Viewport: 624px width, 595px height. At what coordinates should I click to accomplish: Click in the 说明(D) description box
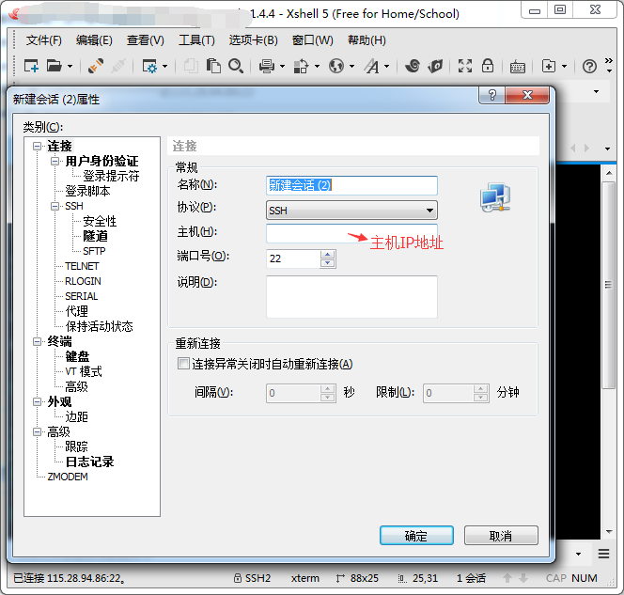(351, 296)
